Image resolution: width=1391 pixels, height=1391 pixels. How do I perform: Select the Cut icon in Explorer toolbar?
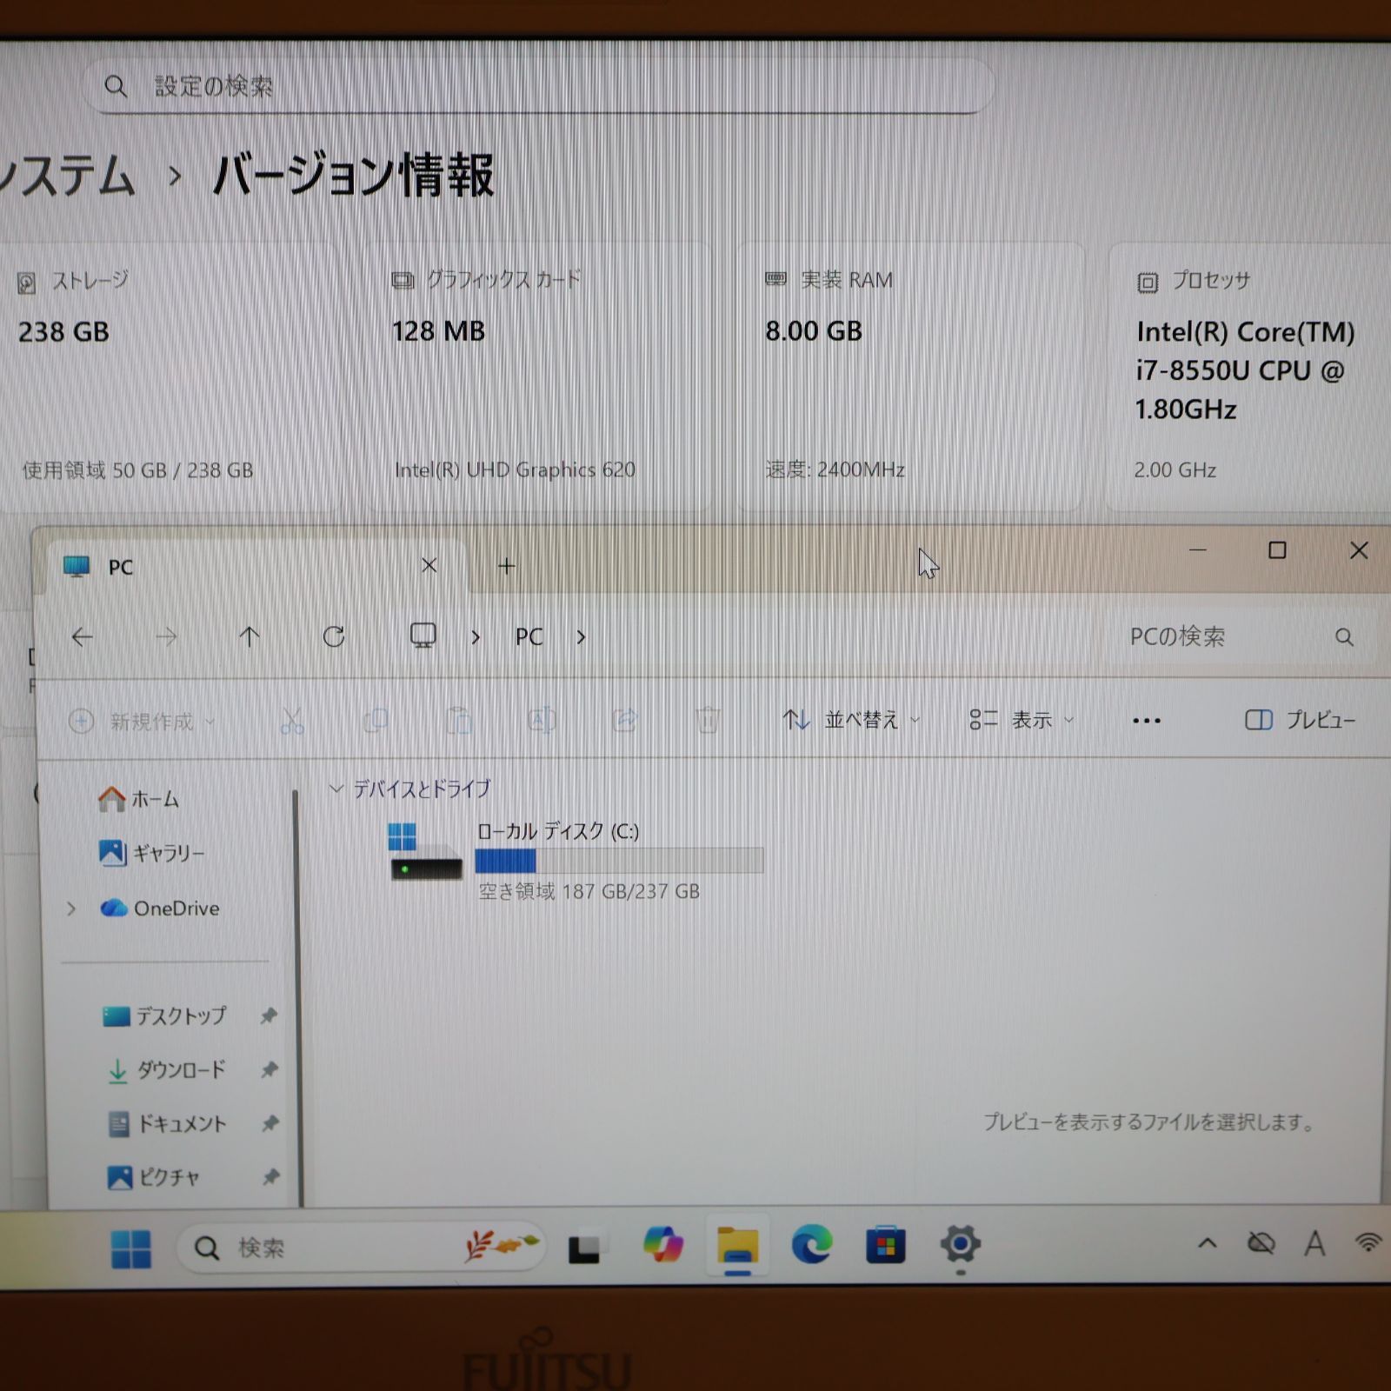(292, 721)
